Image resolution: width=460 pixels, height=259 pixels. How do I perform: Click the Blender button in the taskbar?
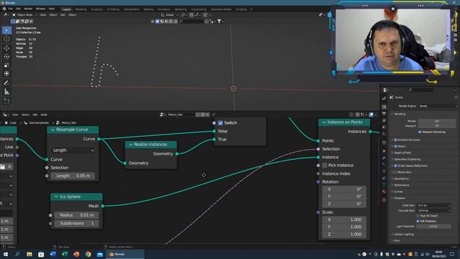click(x=124, y=254)
